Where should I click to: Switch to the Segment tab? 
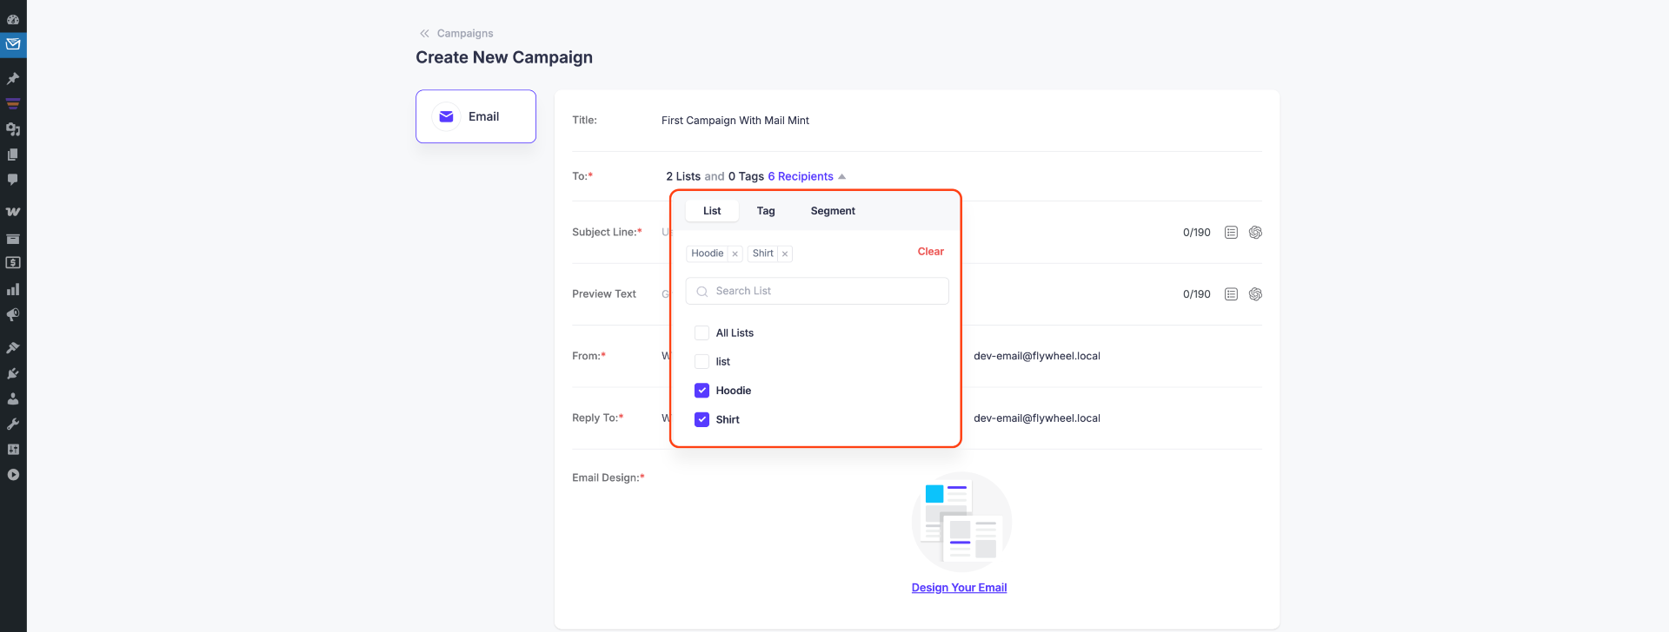pyautogui.click(x=833, y=211)
